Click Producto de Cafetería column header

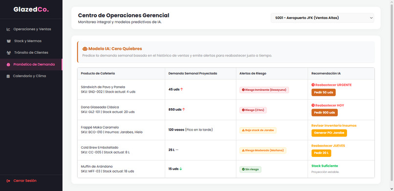click(x=98, y=74)
